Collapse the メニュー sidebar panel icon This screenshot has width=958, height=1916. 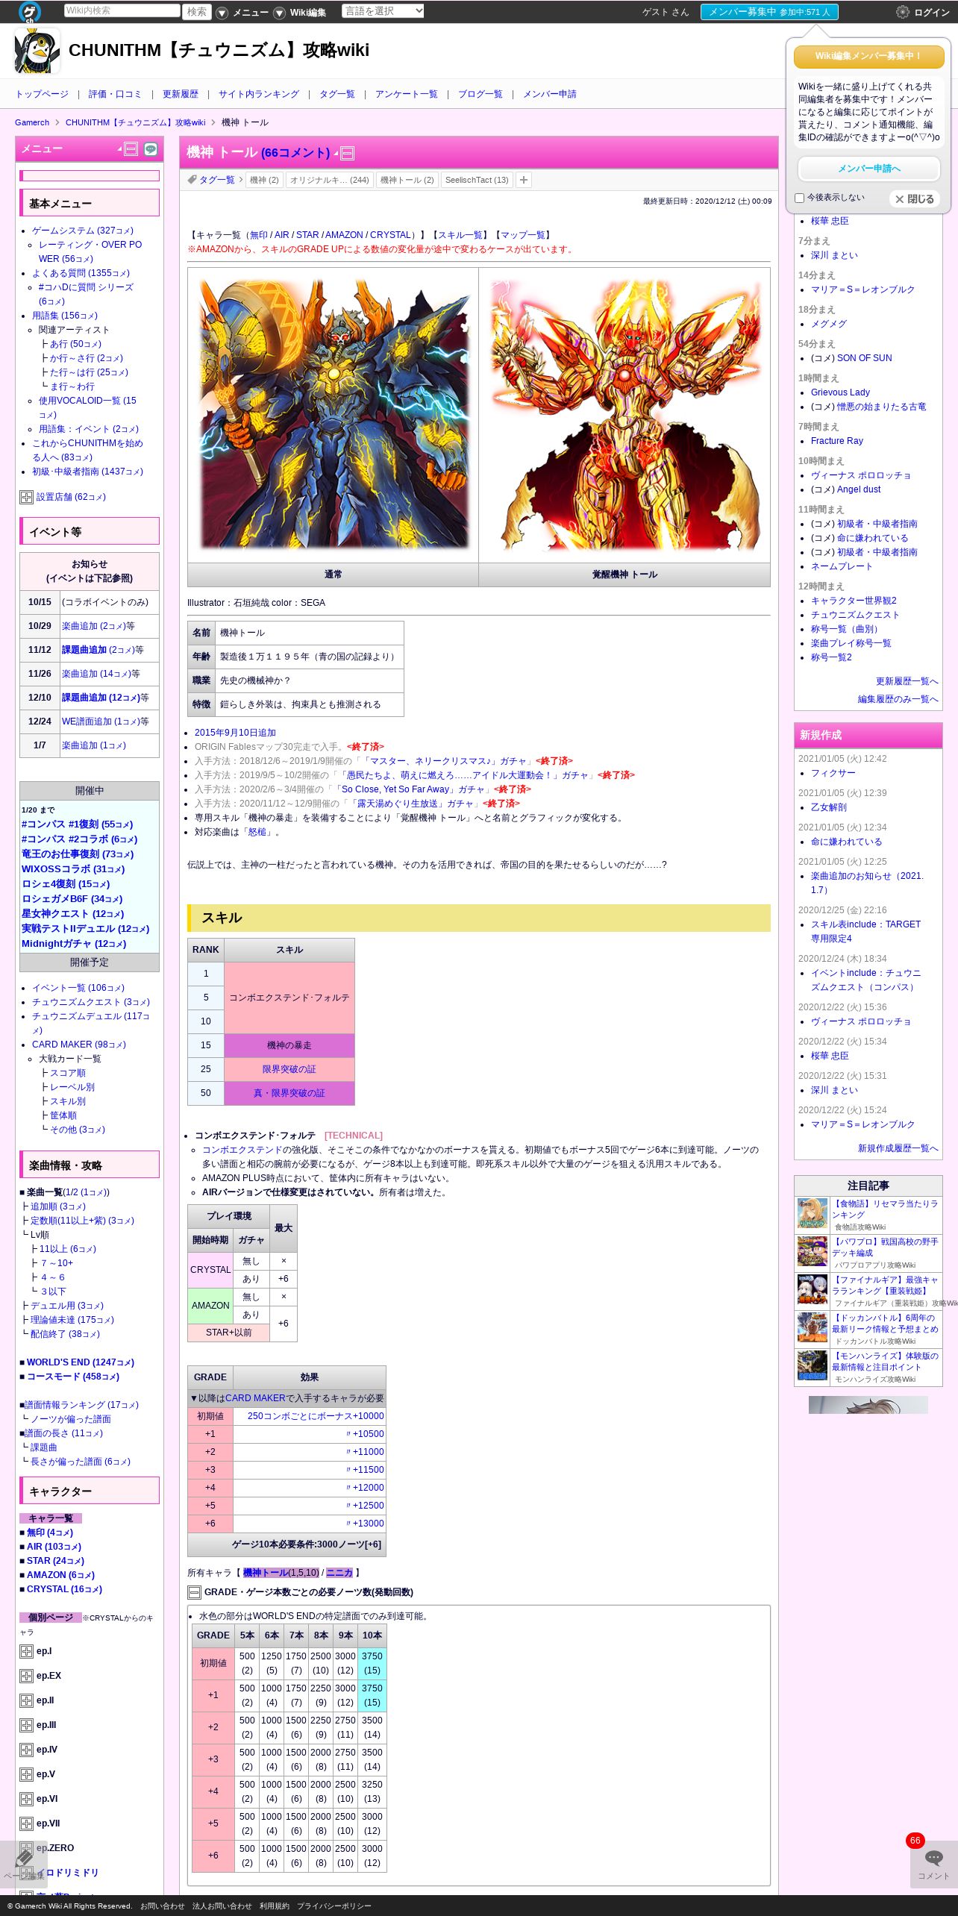[131, 149]
